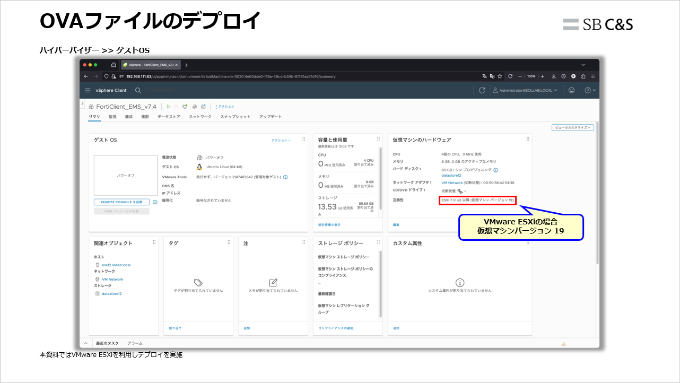Screen dimensions: 680x383
Task: Open a new browser tab with plus
Action: (x=187, y=65)
